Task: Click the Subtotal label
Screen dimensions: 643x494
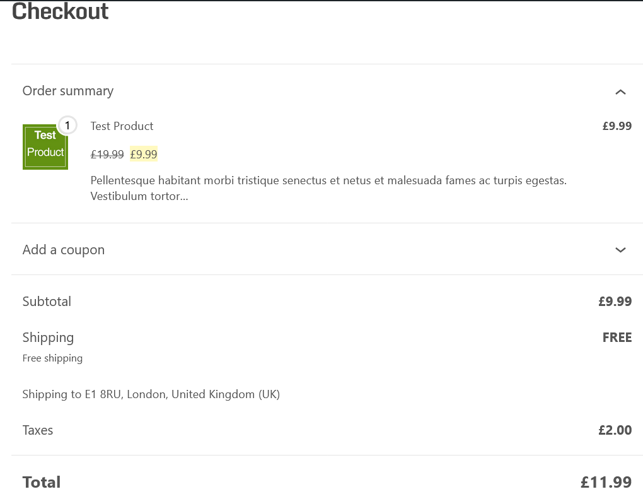Action: tap(47, 302)
